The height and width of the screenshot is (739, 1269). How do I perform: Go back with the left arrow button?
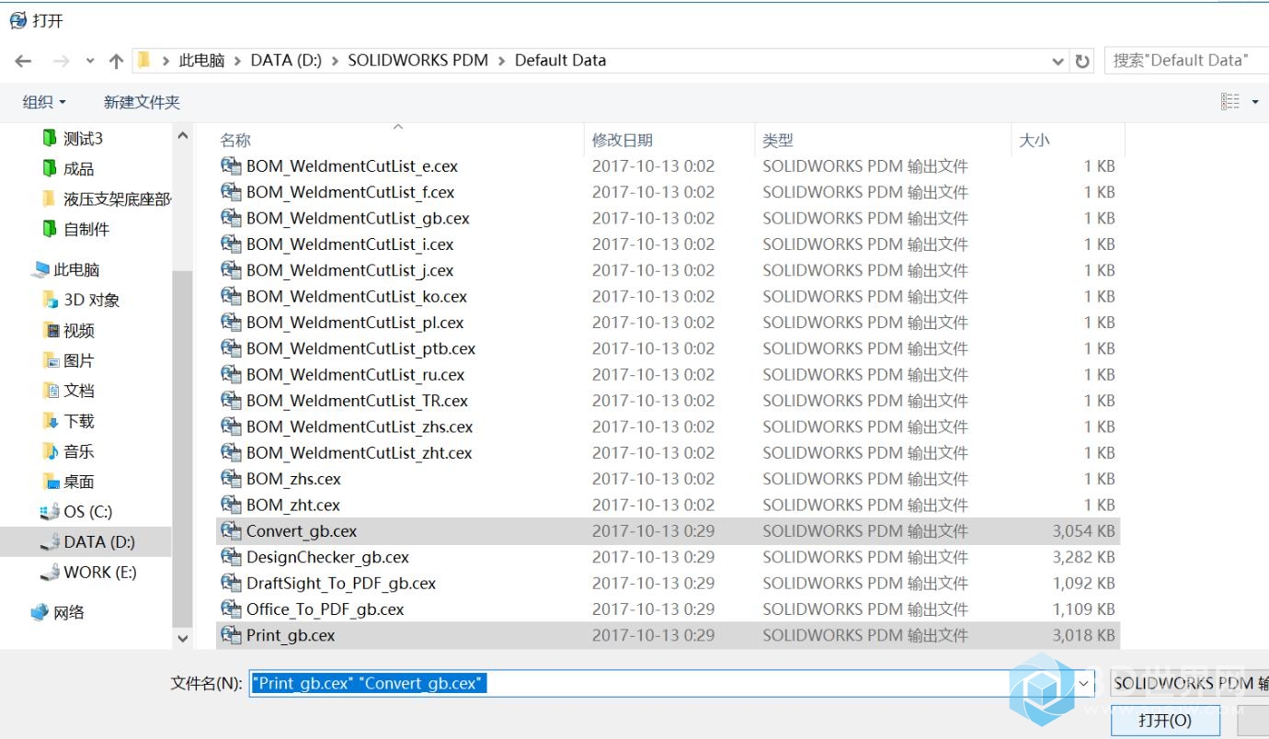[x=24, y=61]
